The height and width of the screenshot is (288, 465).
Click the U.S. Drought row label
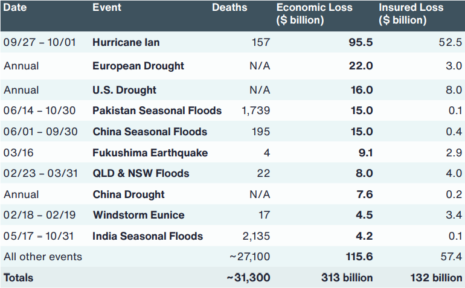pyautogui.click(x=124, y=90)
